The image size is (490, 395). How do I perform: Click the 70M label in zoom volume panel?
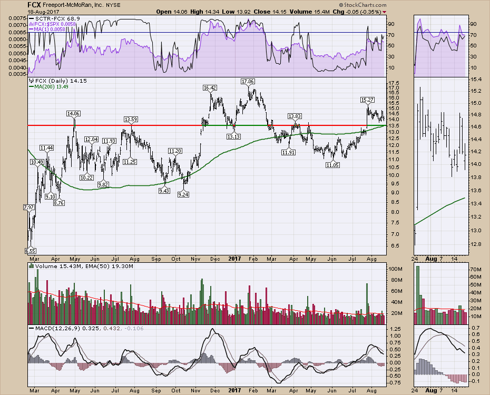coord(475,269)
